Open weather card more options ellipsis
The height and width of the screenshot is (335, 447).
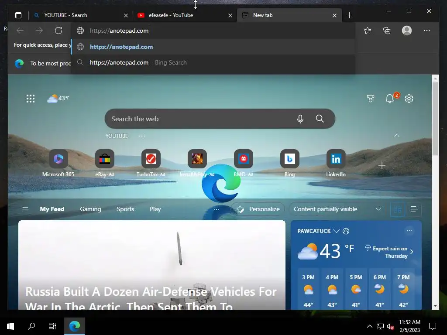(x=409, y=231)
